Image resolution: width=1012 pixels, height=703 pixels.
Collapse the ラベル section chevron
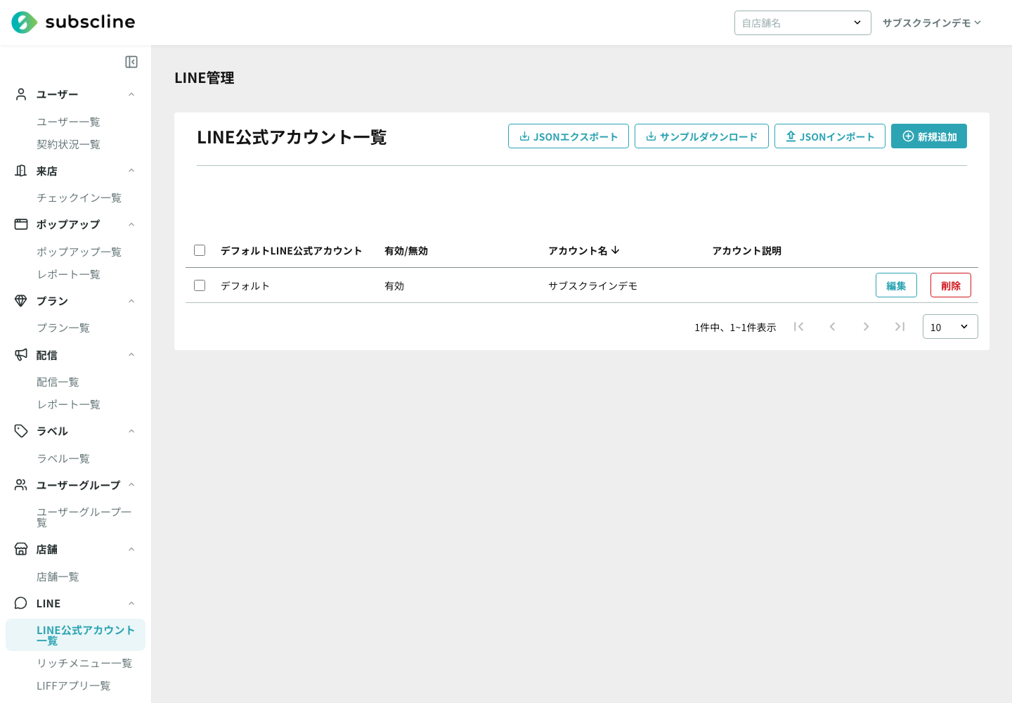(x=131, y=431)
